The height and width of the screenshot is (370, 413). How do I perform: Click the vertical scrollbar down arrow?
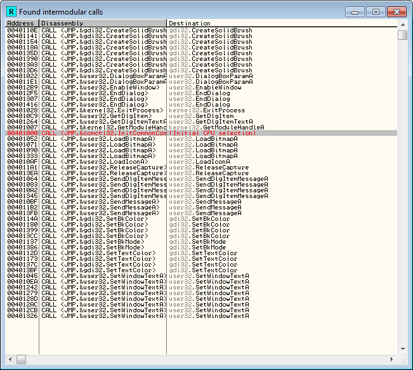click(x=403, y=349)
